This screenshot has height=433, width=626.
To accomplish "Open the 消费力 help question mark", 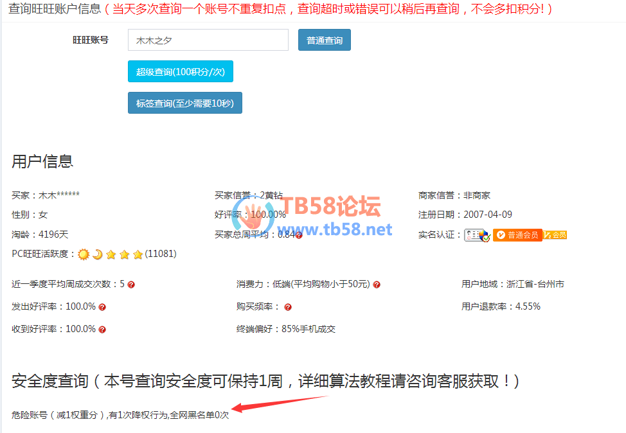I will coord(377,285).
